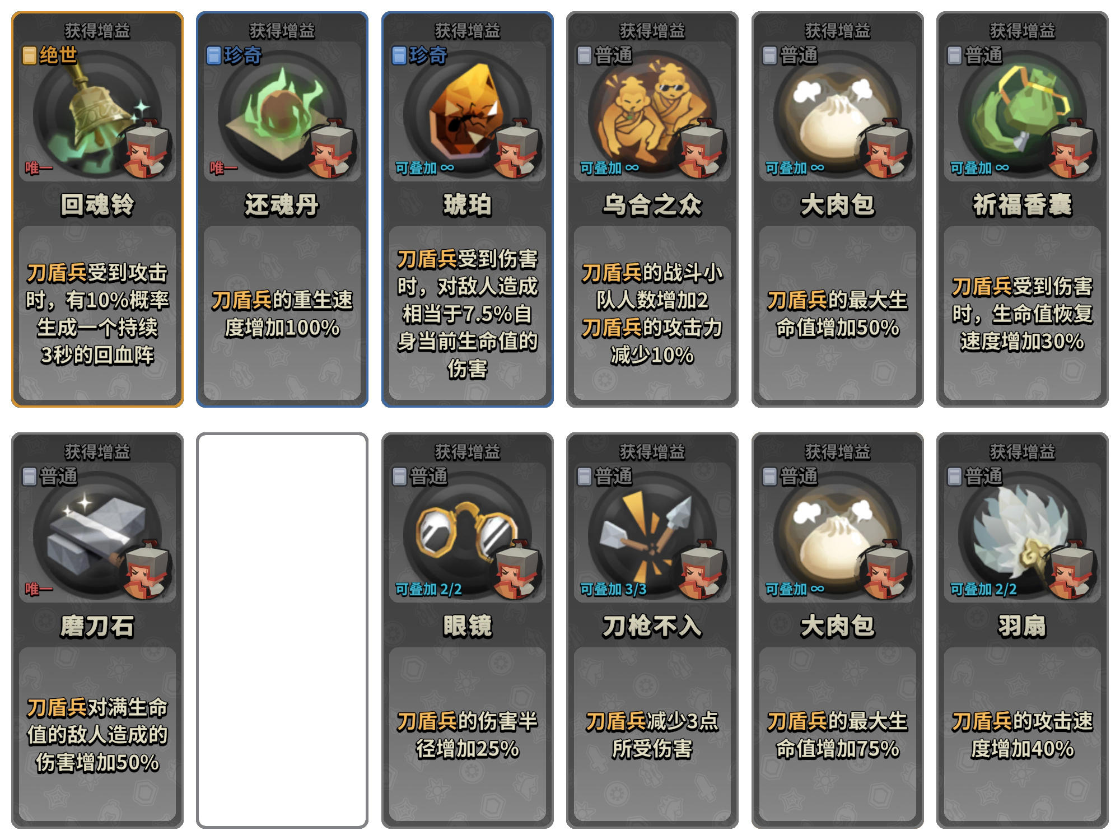The image size is (1120, 840).
Task: Click the empty blank card slot
Action: (x=282, y=630)
